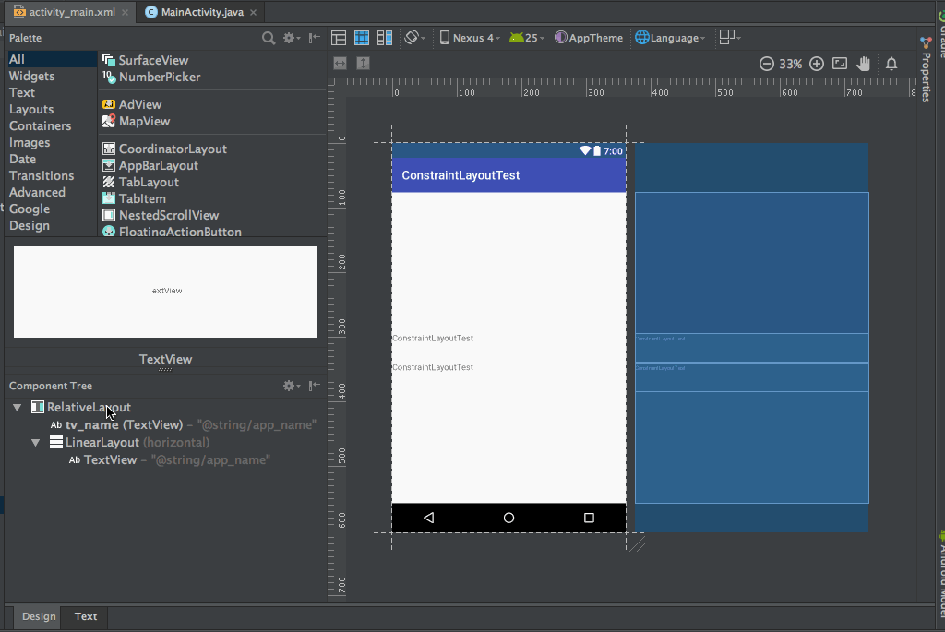Switch to Design view mode
The image size is (945, 632).
click(x=339, y=38)
